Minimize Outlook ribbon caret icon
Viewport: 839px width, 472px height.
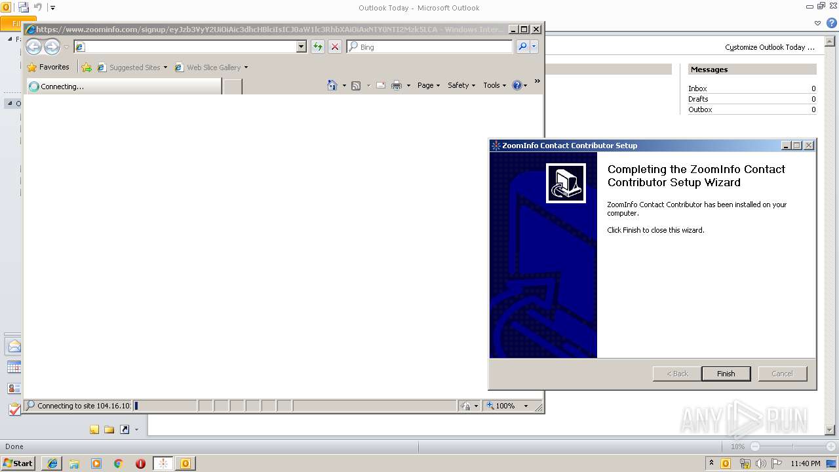818,23
